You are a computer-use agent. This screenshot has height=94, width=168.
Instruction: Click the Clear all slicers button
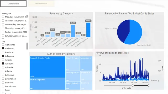tap(13, 4)
